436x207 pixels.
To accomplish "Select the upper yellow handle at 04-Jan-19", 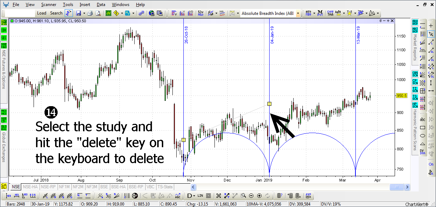I will [x=269, y=104].
